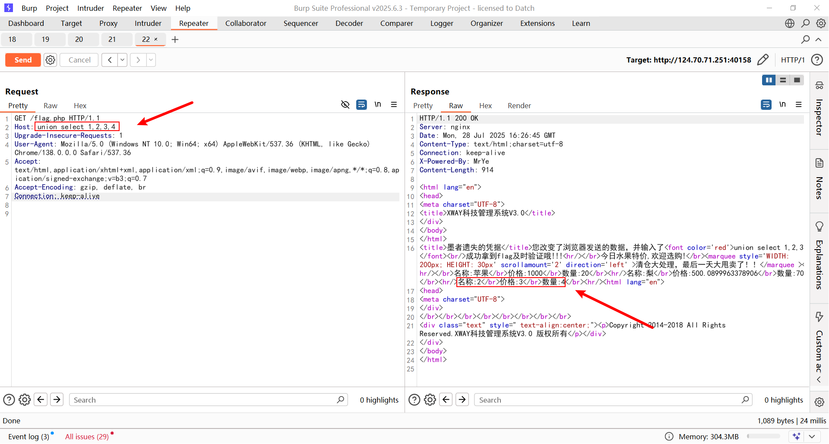This screenshot has height=444, width=829.
Task: Select combined tabbed layout icon
Action: (797, 80)
